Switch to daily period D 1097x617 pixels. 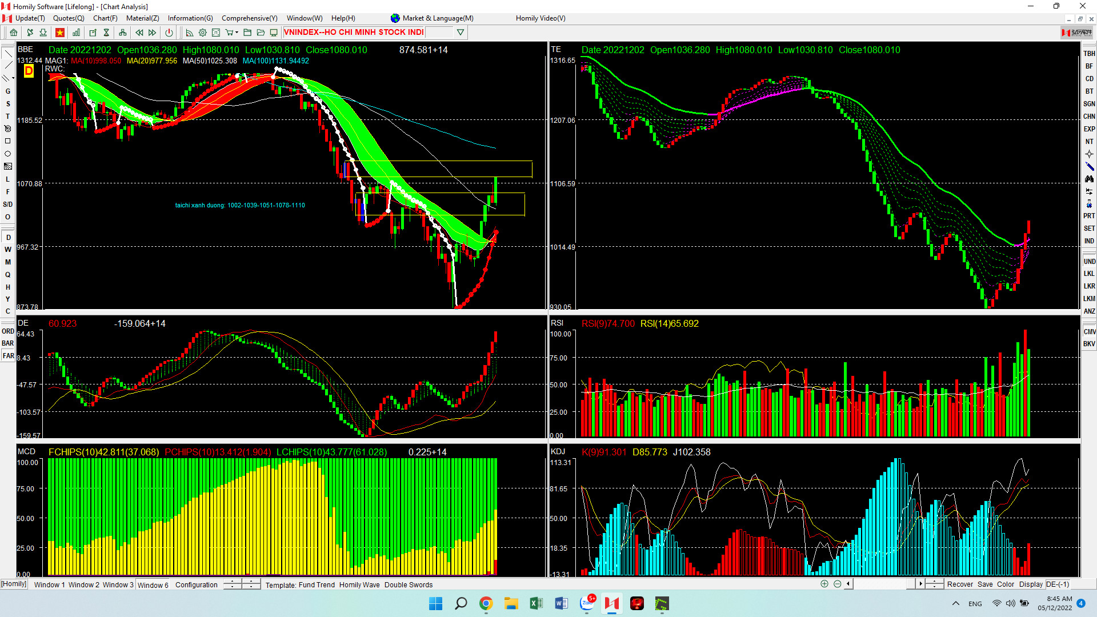point(8,238)
